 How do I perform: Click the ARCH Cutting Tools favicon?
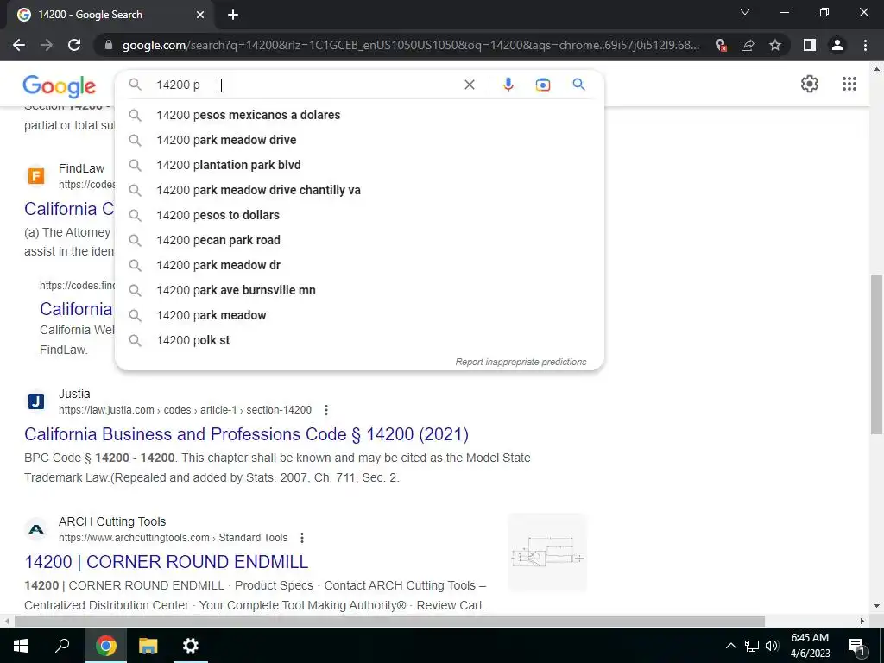(x=36, y=529)
